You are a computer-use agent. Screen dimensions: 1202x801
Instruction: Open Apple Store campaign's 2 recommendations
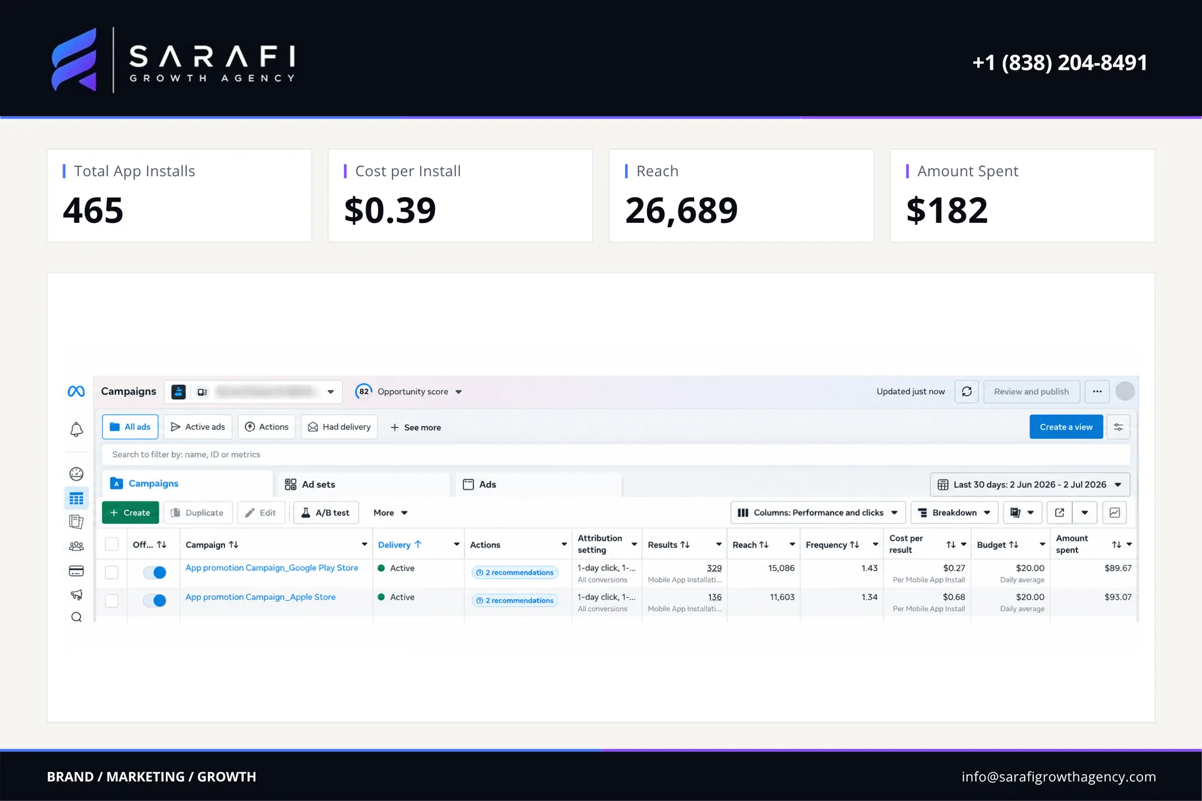(x=515, y=600)
